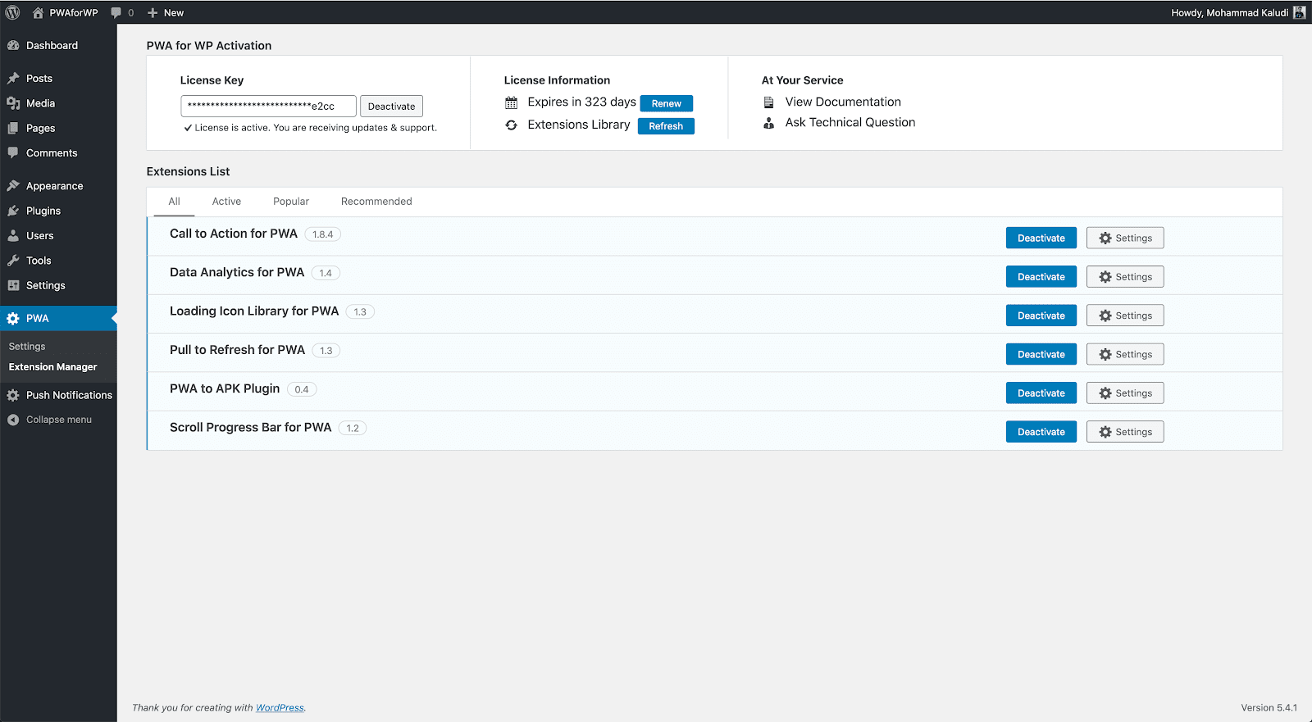Click into the License Key field
This screenshot has height=722, width=1312.
point(268,107)
